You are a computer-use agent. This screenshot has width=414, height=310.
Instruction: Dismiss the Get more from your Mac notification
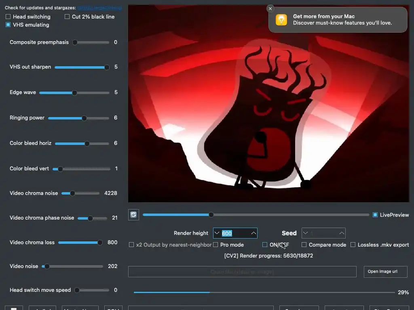click(270, 9)
